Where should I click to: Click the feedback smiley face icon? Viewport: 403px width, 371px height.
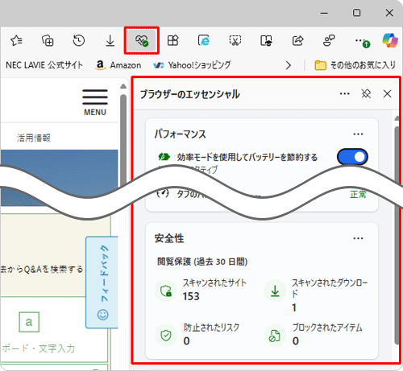tap(103, 315)
